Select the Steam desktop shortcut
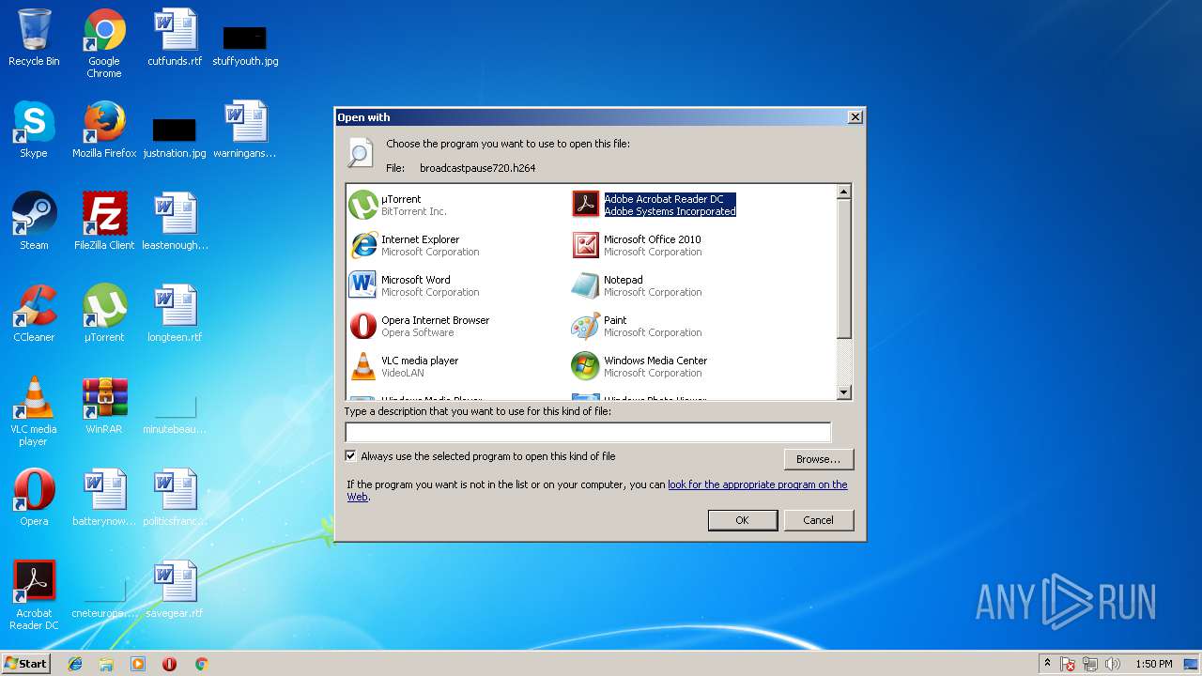This screenshot has width=1202, height=676. 34,223
